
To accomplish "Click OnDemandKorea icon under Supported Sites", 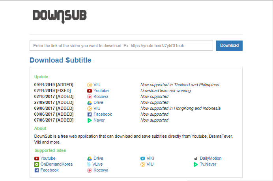I will pos(37,164).
